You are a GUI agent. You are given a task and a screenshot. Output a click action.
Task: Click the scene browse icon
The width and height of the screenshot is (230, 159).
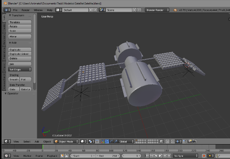(102, 10)
